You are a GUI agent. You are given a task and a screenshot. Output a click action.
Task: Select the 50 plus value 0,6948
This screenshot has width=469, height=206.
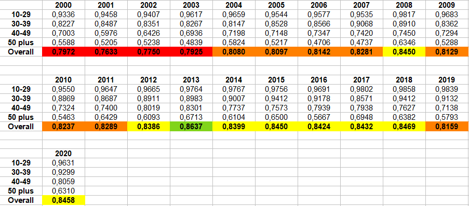pyautogui.click(x=361, y=117)
